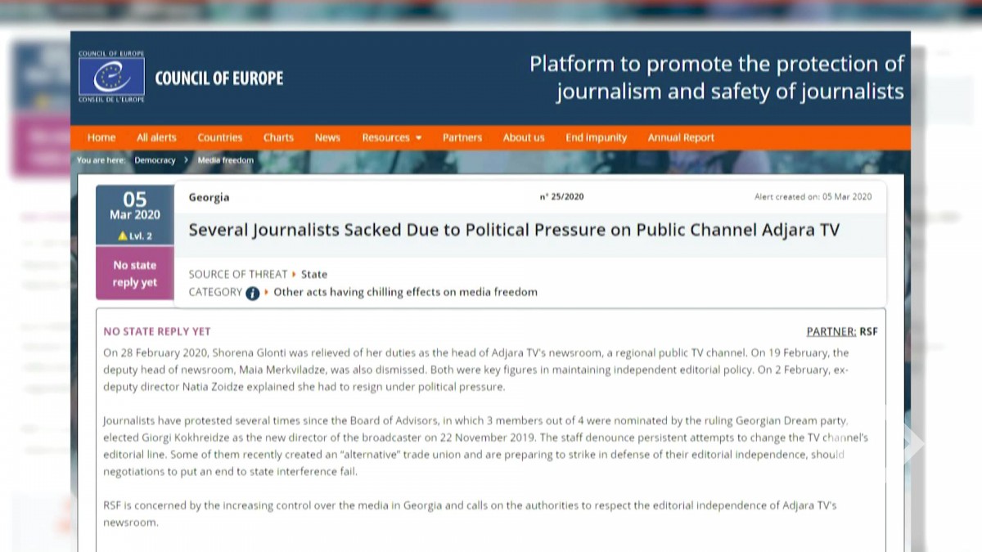Open the PARTNER: RSF link

pyautogui.click(x=842, y=331)
